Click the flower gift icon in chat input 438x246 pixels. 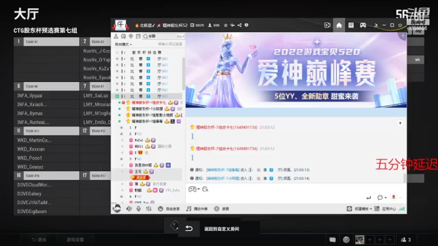pyautogui.click(x=394, y=197)
